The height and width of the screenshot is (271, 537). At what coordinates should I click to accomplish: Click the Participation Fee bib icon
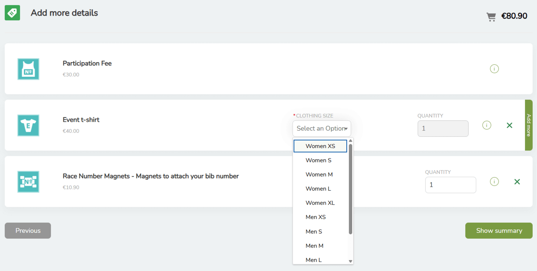point(28,69)
